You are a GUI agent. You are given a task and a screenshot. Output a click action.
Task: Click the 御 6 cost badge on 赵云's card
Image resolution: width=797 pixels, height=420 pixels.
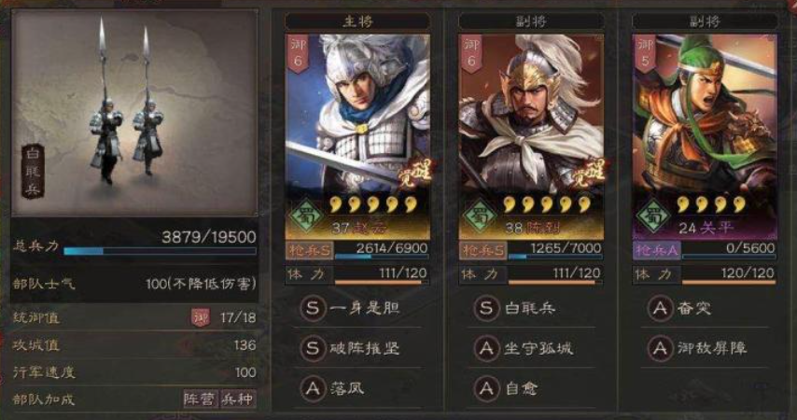point(298,54)
